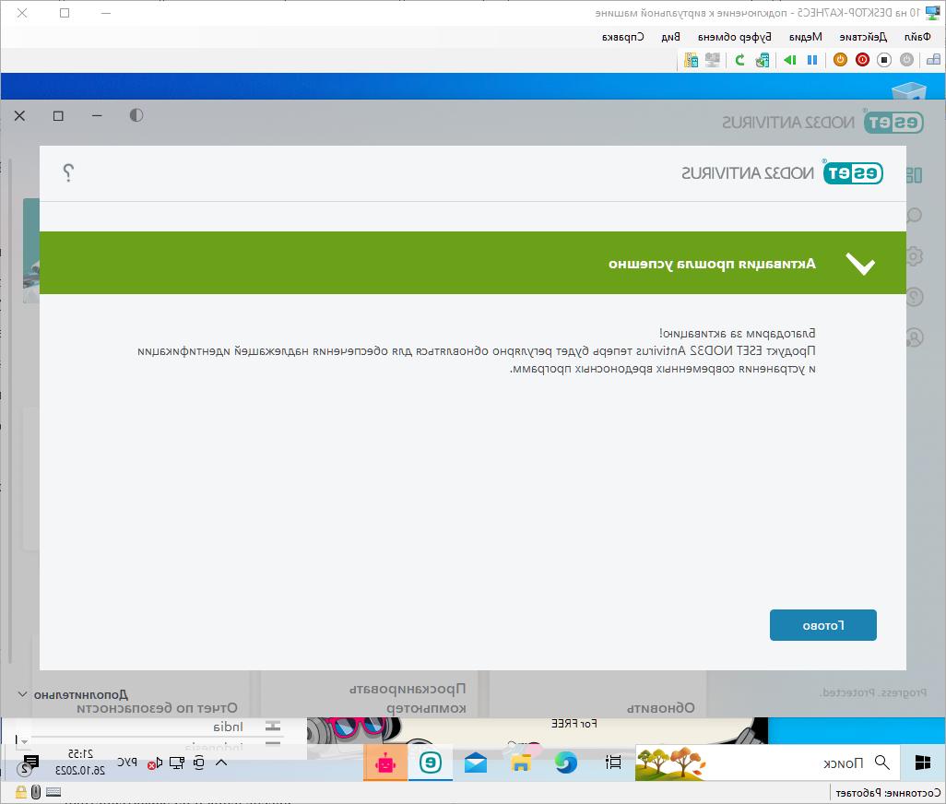The height and width of the screenshot is (804, 946).
Task: Switch to ESET on the taskbar
Action: coord(431,763)
